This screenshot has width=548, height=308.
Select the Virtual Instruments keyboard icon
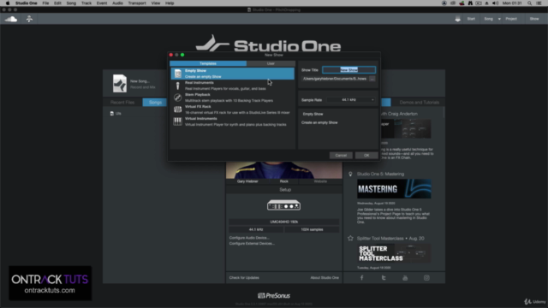(177, 121)
